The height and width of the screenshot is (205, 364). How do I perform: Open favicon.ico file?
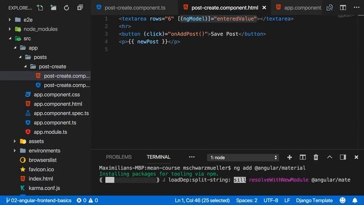45,170
